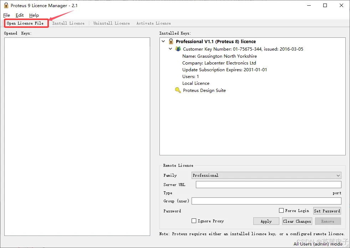350x248 pixels.
Task: Click the Proteus padlock title bar icon
Action: (x=6, y=6)
